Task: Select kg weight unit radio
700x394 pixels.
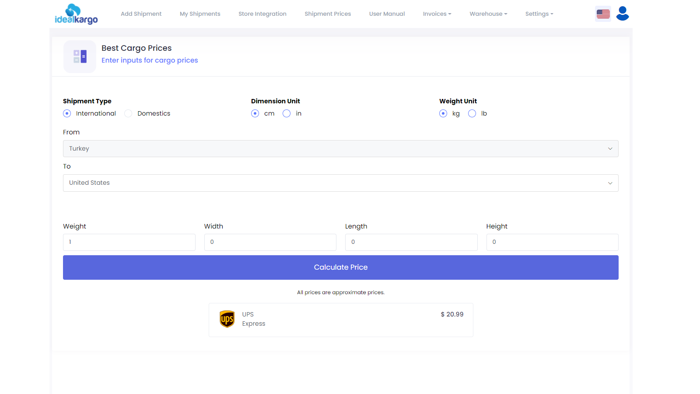Action: (443, 113)
